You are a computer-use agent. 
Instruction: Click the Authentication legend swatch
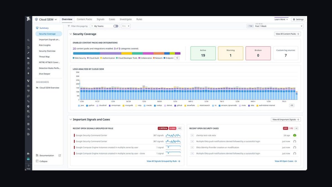101,58
